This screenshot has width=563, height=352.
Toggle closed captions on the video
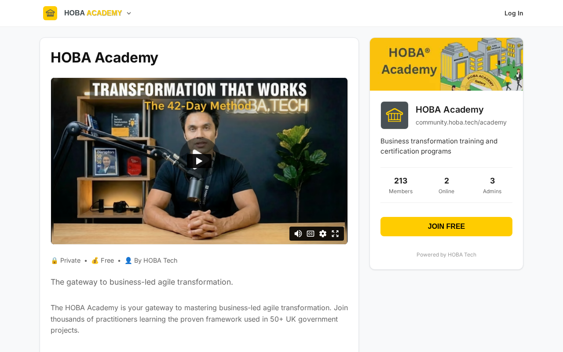tap(311, 234)
